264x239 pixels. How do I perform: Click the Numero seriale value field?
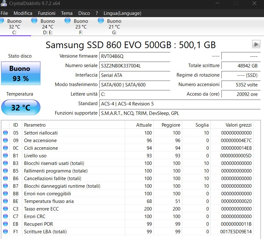point(134,66)
